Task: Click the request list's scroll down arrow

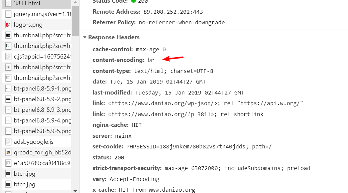Action: [x=75, y=191]
